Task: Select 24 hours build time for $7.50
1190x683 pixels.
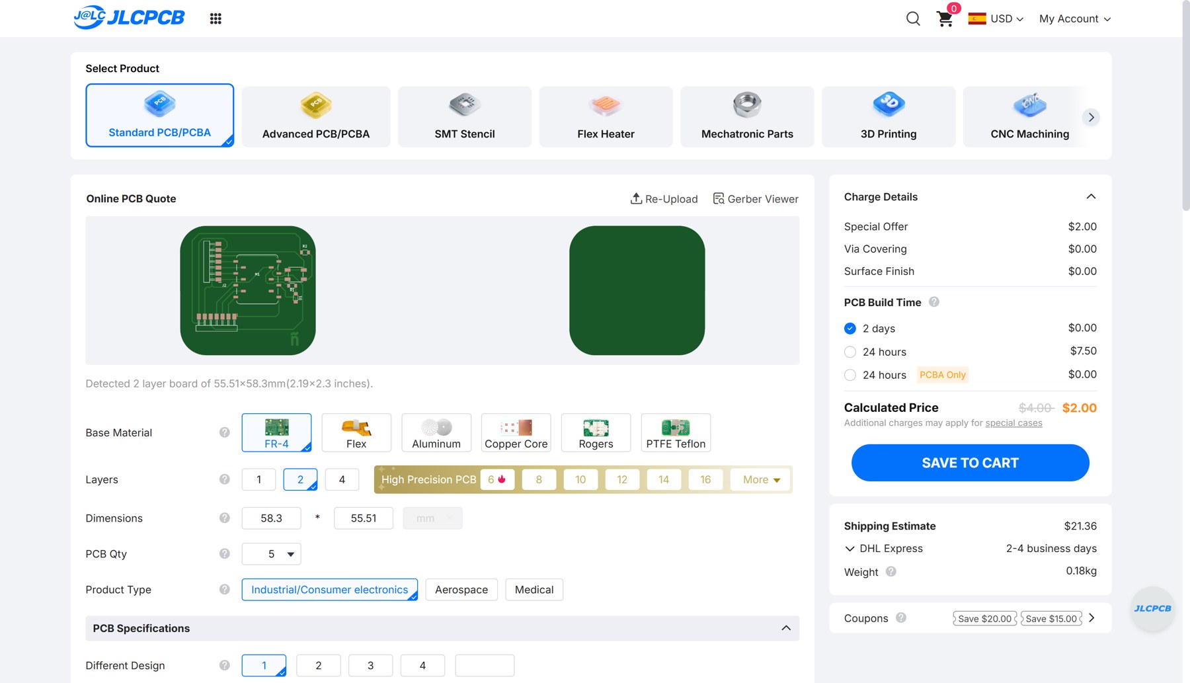Action: tap(850, 352)
